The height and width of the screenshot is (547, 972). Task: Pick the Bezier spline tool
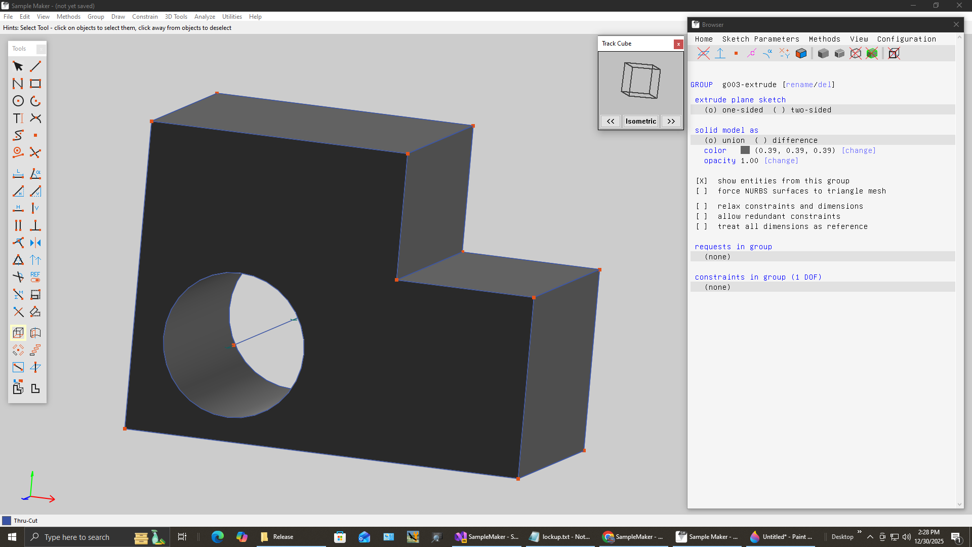click(x=18, y=135)
